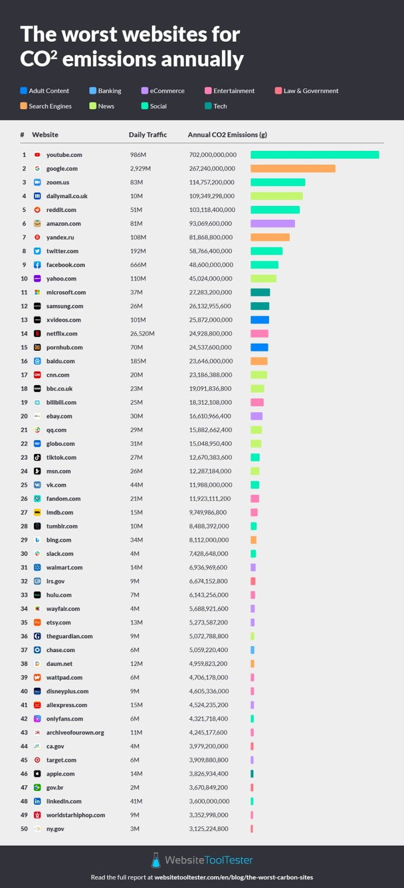The image size is (404, 888).
Task: Click the Website column header
Action: tap(45, 135)
